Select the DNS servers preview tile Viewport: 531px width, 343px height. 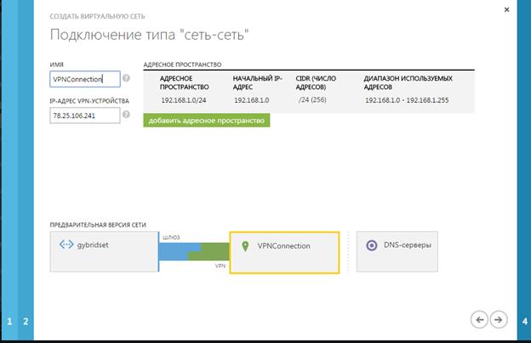[403, 251]
